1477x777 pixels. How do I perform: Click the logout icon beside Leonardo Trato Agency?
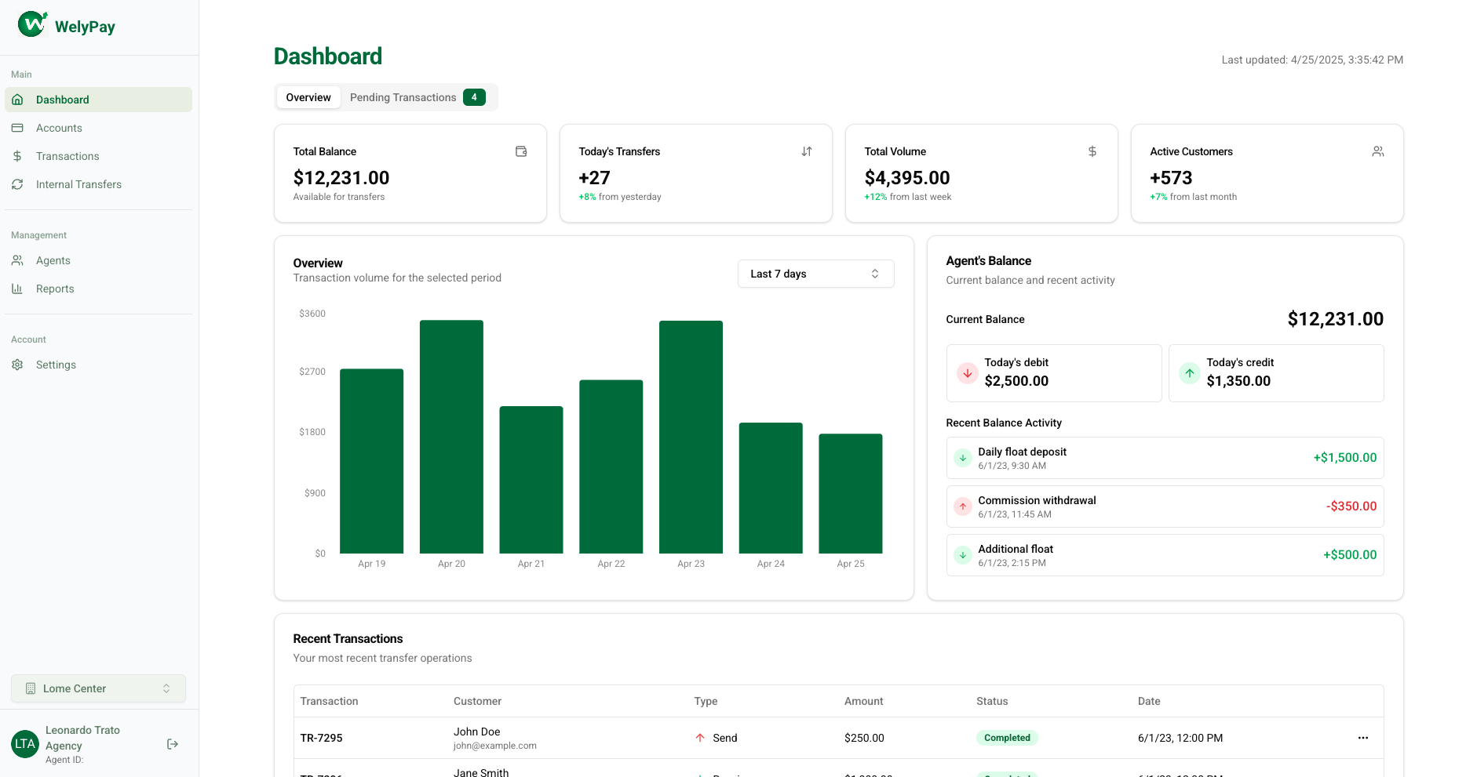[x=173, y=744]
